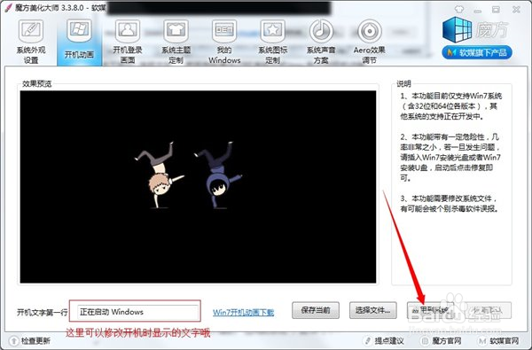This screenshot has height=350, width=532.
Task: Click 检查更新 in the status bar
Action: click(35, 340)
